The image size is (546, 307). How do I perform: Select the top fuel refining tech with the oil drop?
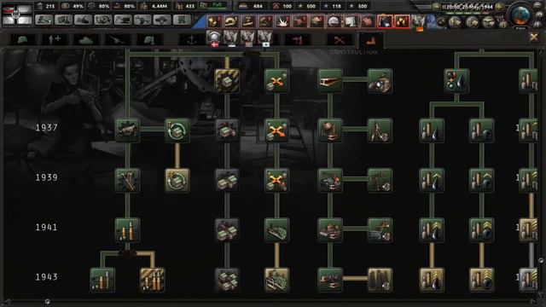(456, 80)
